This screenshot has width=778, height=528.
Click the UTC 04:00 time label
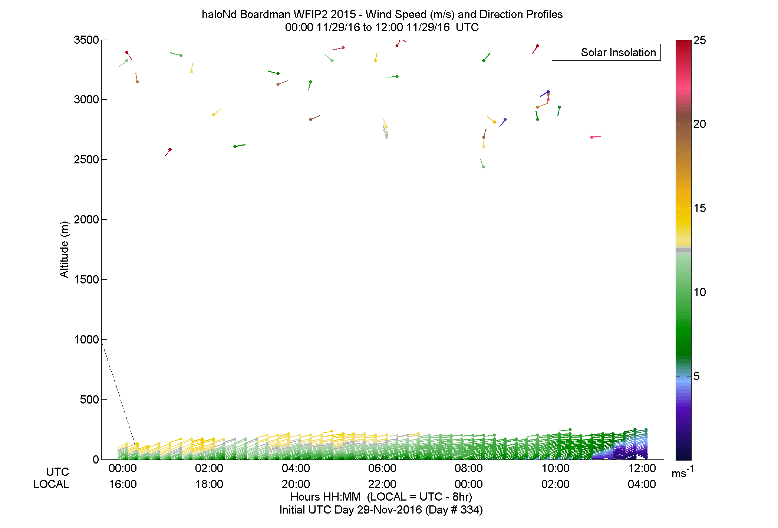tap(296, 468)
